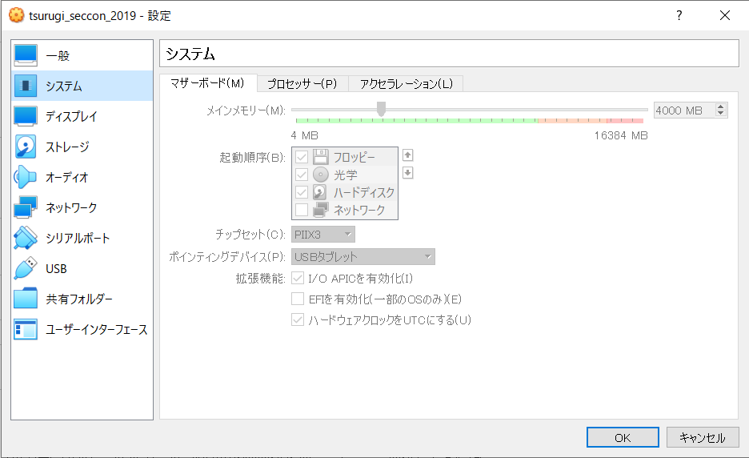Open ディスプレイ settings category
Screen dimensions: 749x458
82,116
